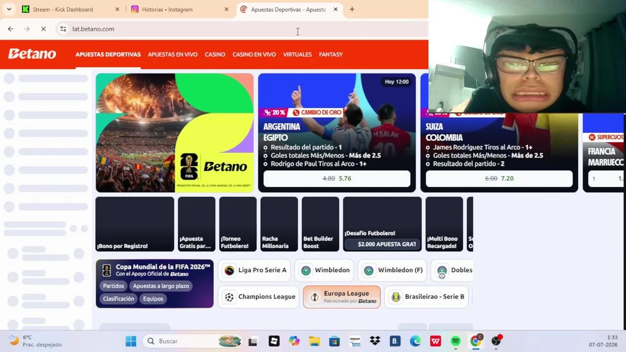Open File Explorer from taskbar

coord(314,341)
